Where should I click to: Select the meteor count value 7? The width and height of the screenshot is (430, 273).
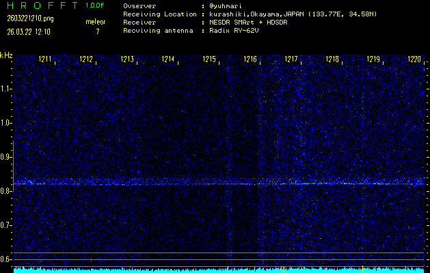pos(98,31)
